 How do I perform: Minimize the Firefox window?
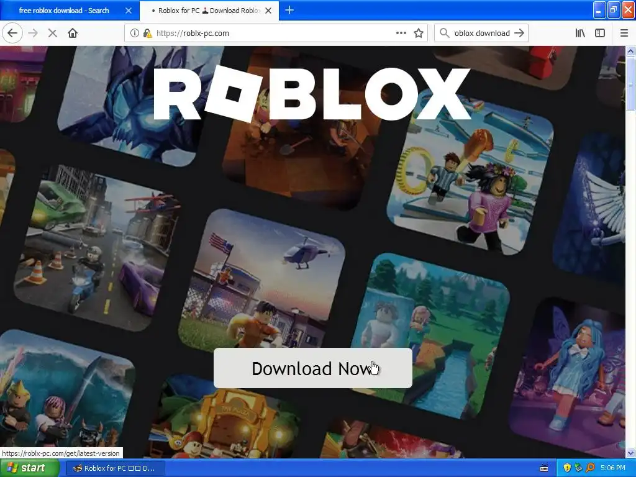pos(599,10)
